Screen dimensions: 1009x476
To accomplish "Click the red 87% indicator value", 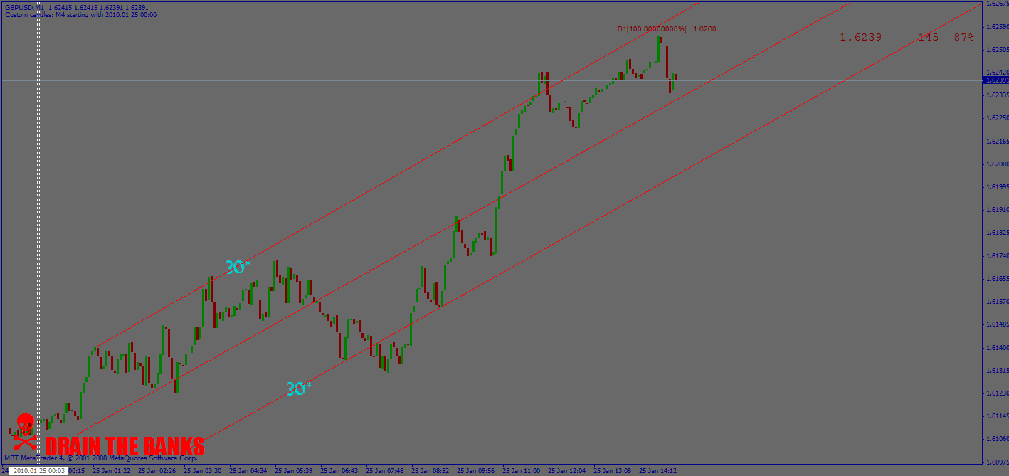I will pyautogui.click(x=964, y=37).
